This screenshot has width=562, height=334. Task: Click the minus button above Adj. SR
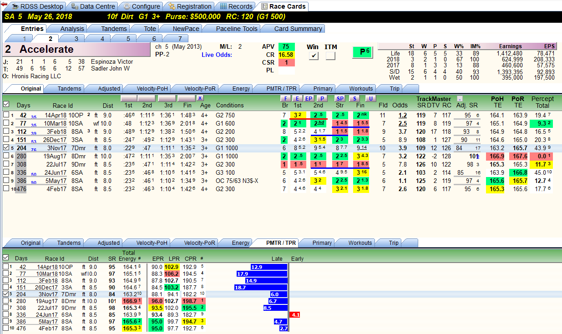pos(460,98)
